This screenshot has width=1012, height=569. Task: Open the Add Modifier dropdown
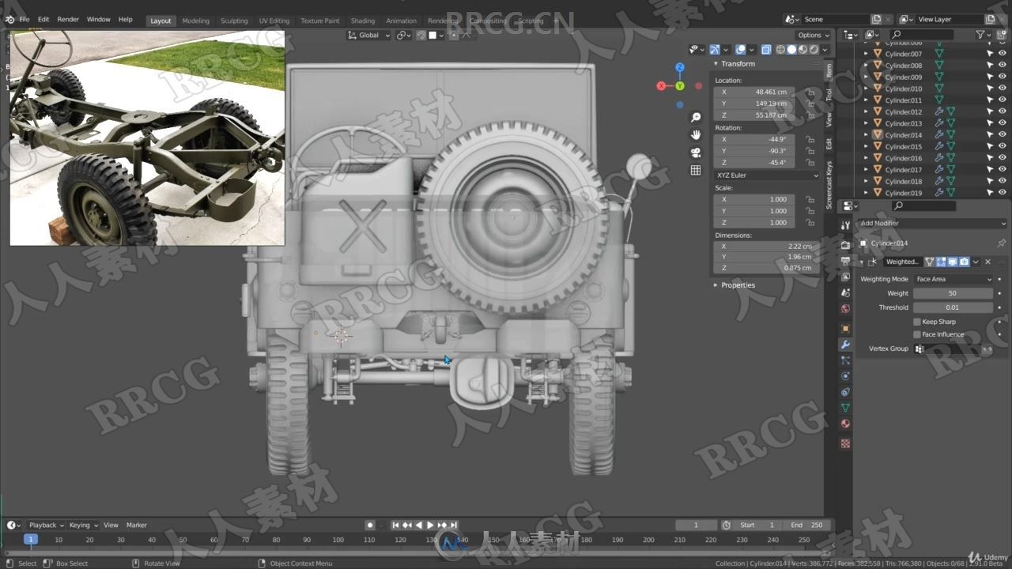(931, 224)
